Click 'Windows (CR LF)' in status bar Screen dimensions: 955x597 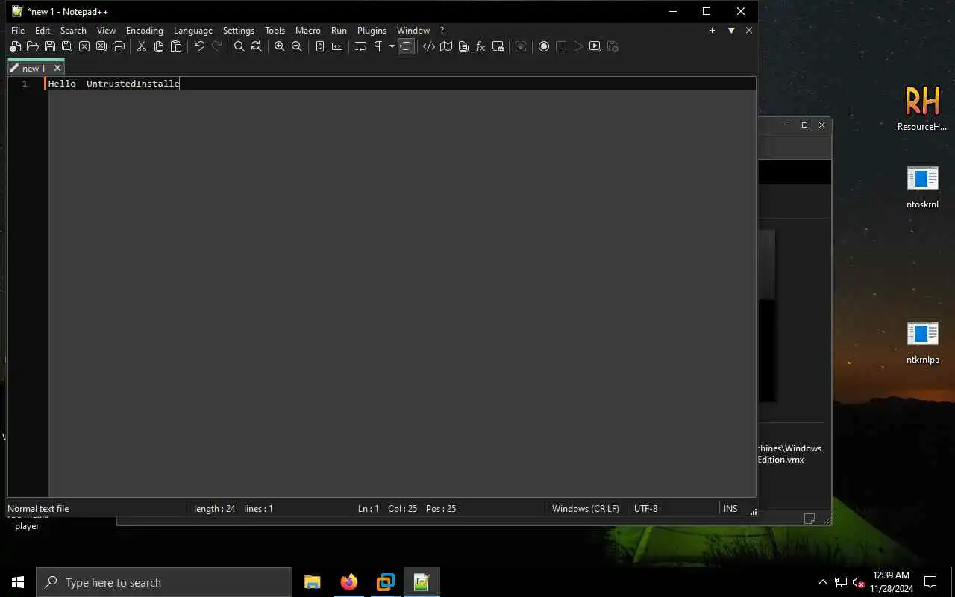pos(586,508)
